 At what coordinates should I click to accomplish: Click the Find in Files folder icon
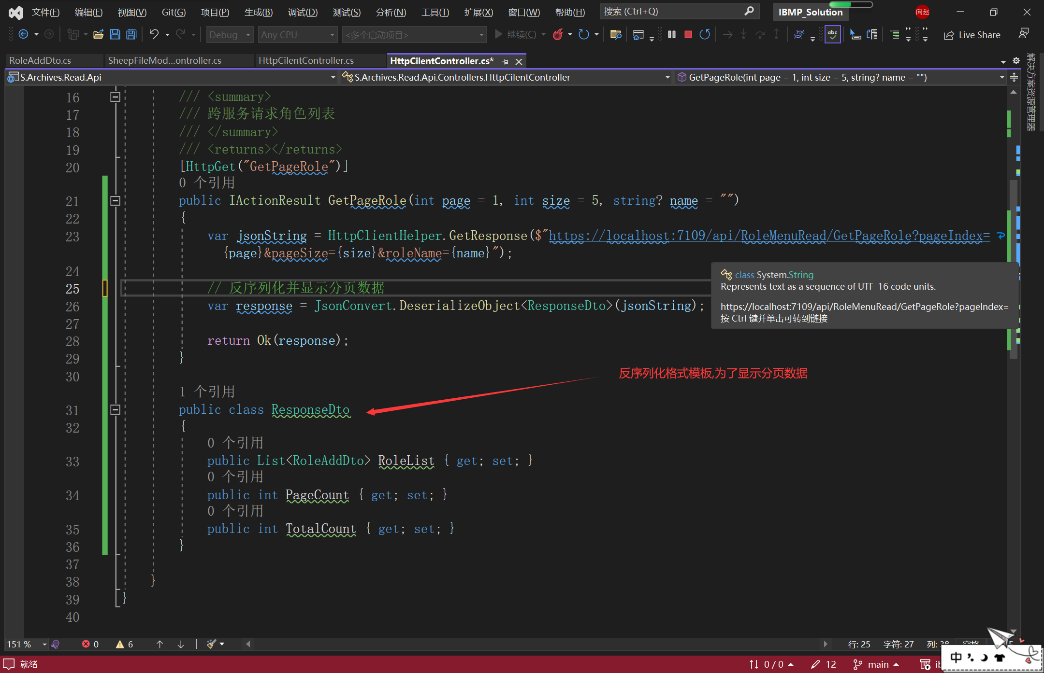[616, 34]
